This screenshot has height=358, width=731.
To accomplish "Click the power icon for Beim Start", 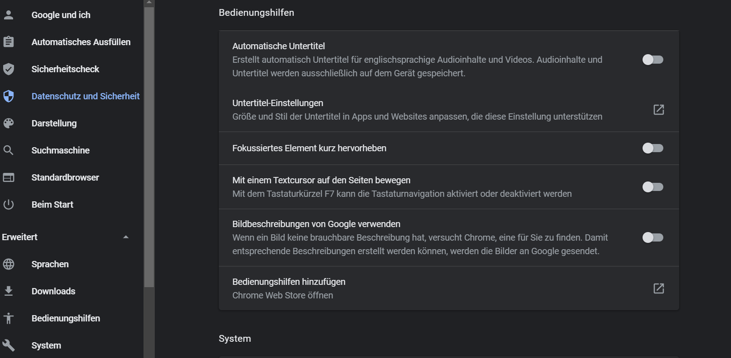I will click(x=9, y=205).
